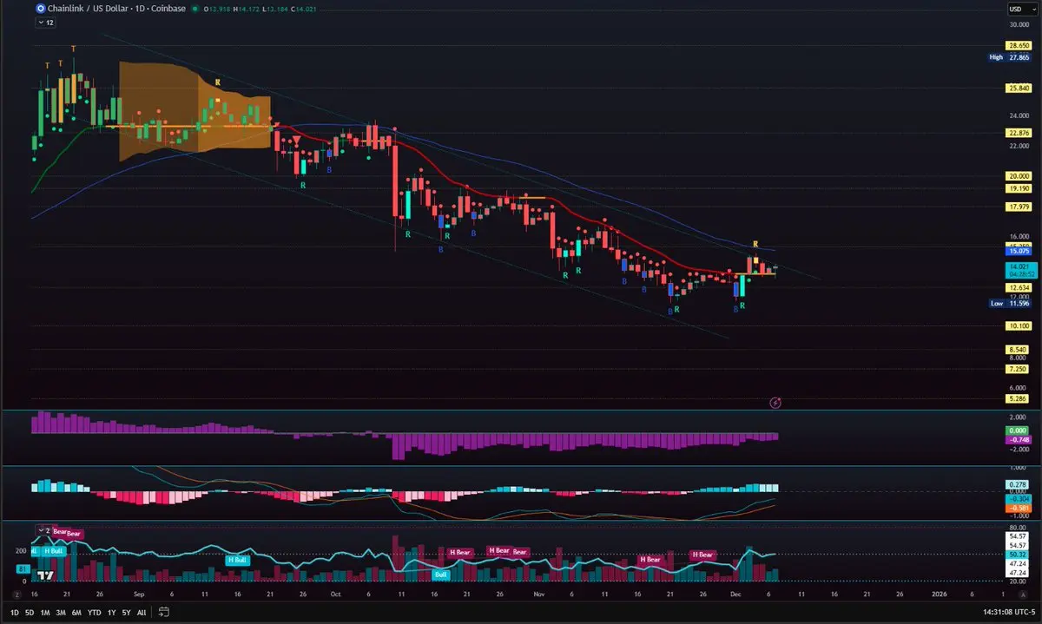Click the Bull label in RSI pane
This screenshot has height=624, width=1042.
click(441, 575)
